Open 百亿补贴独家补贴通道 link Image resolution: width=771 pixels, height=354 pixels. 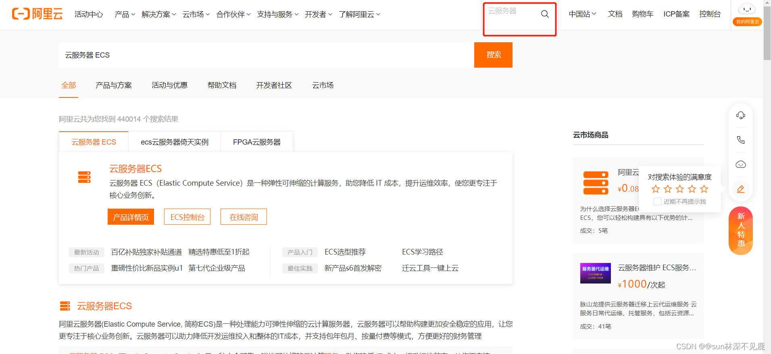click(x=146, y=252)
